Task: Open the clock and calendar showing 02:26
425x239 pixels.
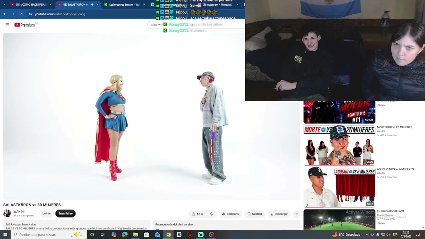Action: tap(406, 235)
